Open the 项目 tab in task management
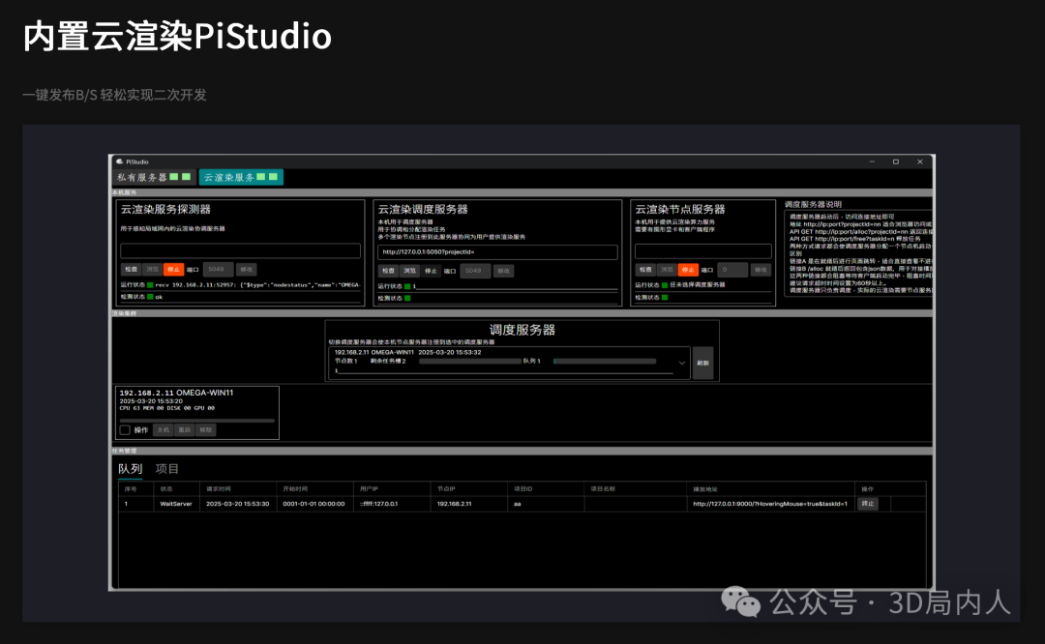The width and height of the screenshot is (1045, 644). [x=166, y=469]
